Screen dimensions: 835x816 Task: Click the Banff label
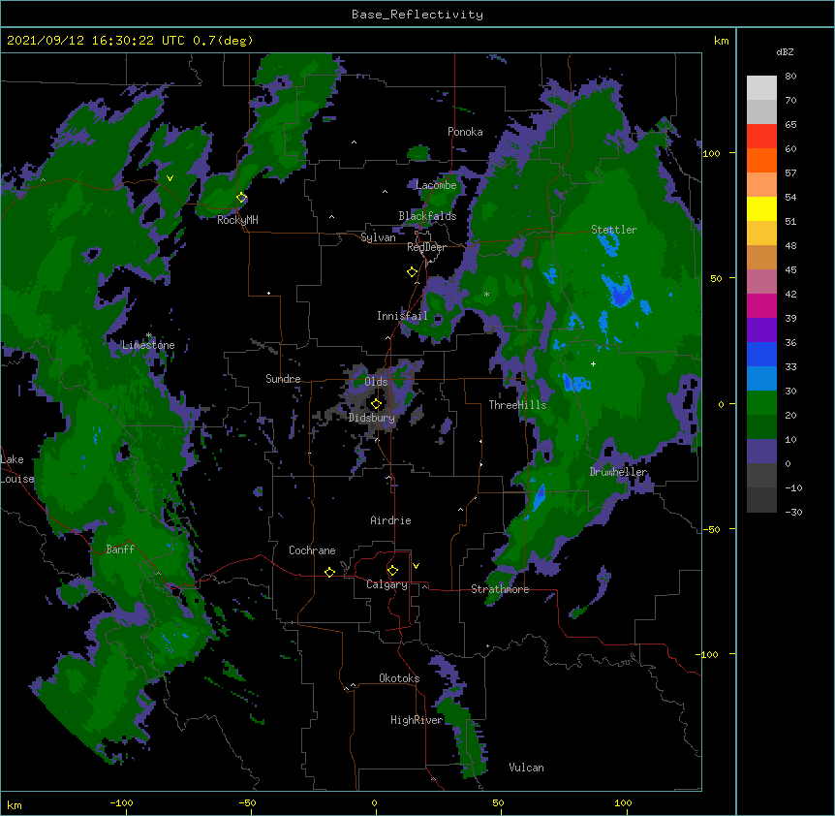[120, 549]
